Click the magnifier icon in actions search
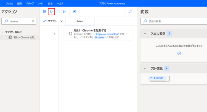Screen dimensions: 207x112 6,21
